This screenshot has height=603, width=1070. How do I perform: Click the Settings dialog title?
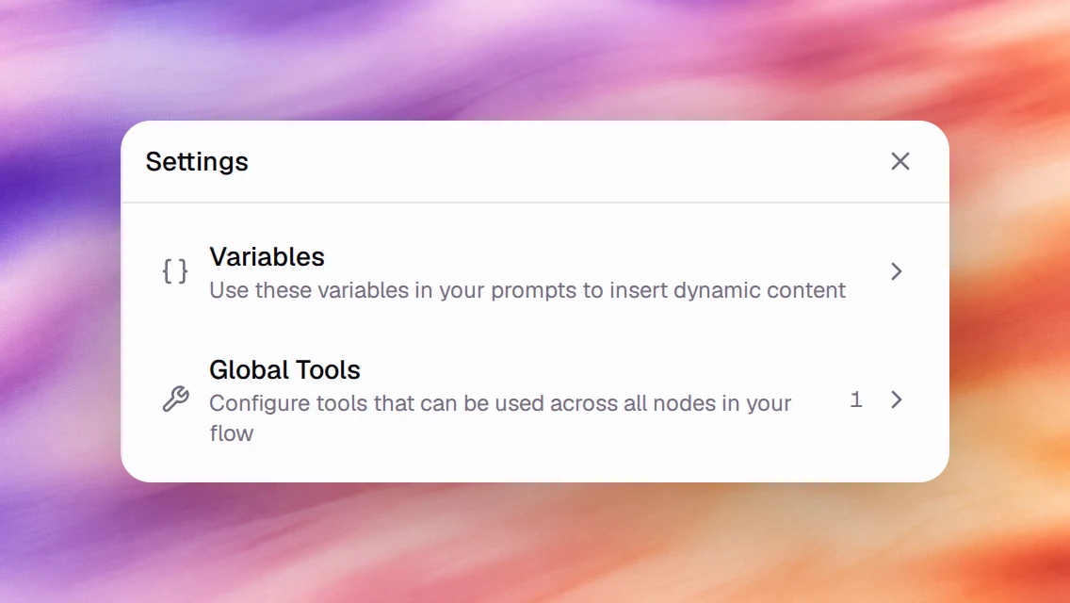(x=197, y=162)
